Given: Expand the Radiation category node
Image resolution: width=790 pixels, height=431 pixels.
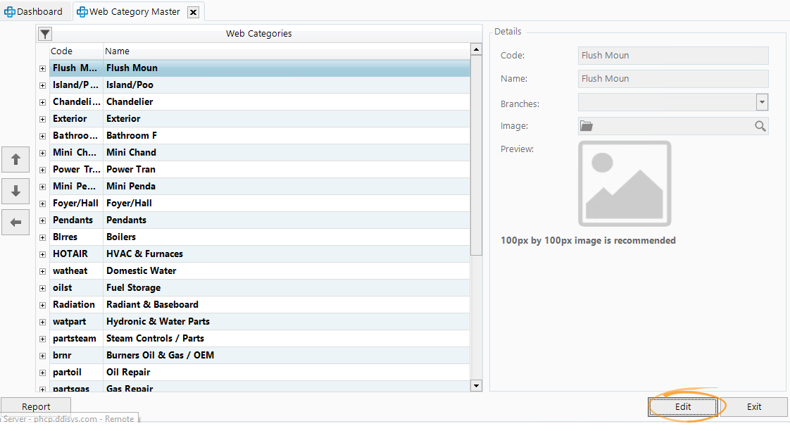Looking at the screenshot, I should [x=42, y=305].
